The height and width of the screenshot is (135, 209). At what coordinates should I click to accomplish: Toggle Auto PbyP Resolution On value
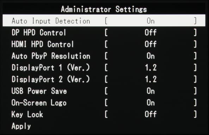tap(150, 56)
